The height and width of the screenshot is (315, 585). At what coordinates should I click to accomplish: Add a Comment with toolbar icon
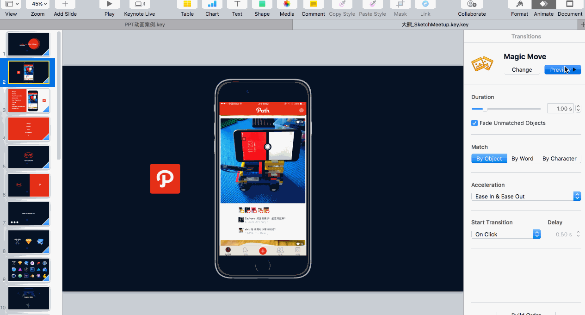click(x=313, y=5)
